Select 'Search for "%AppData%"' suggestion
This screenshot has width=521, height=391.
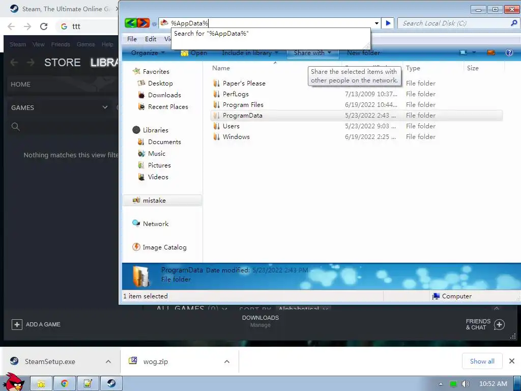tap(211, 34)
